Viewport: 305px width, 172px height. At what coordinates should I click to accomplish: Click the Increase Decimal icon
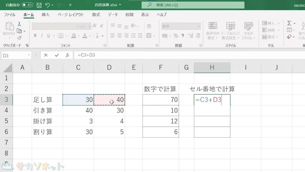click(x=191, y=36)
